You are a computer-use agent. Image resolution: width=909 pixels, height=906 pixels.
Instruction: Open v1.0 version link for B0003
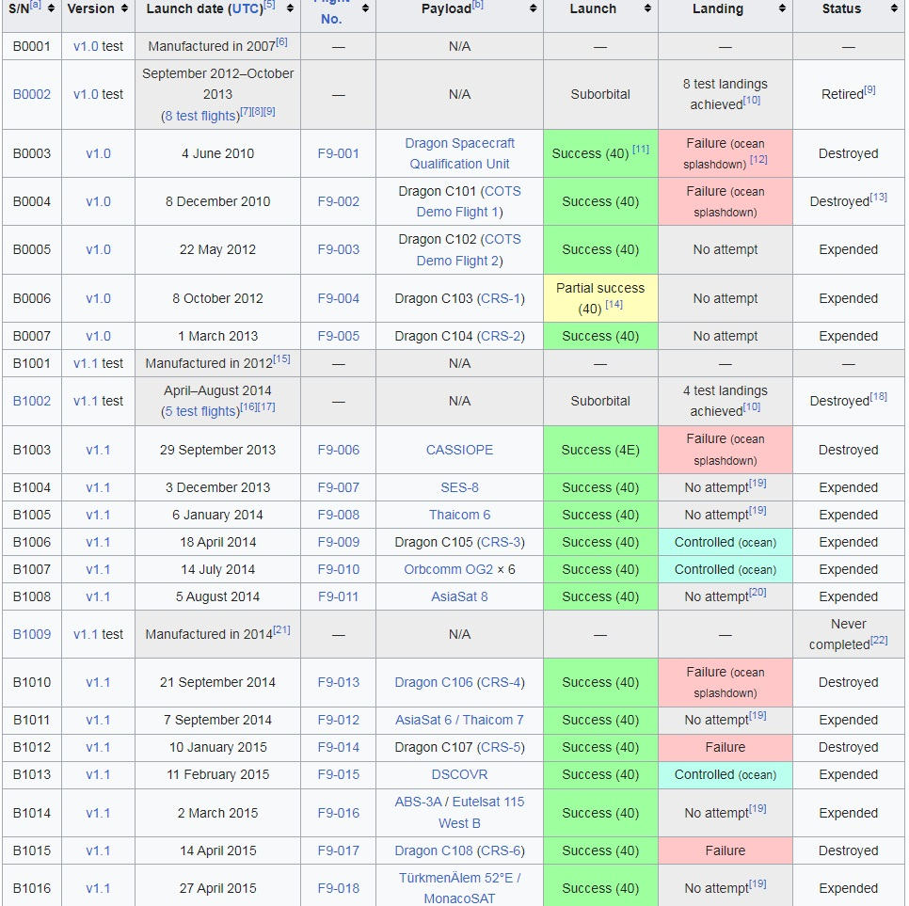[99, 153]
